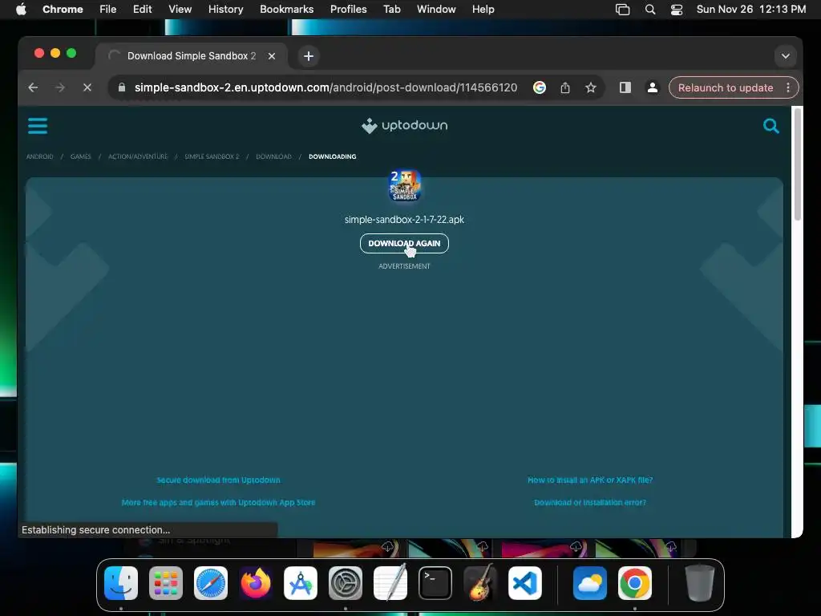821x616 pixels.
Task: Open Chrome's three-dot menu
Action: 788,87
